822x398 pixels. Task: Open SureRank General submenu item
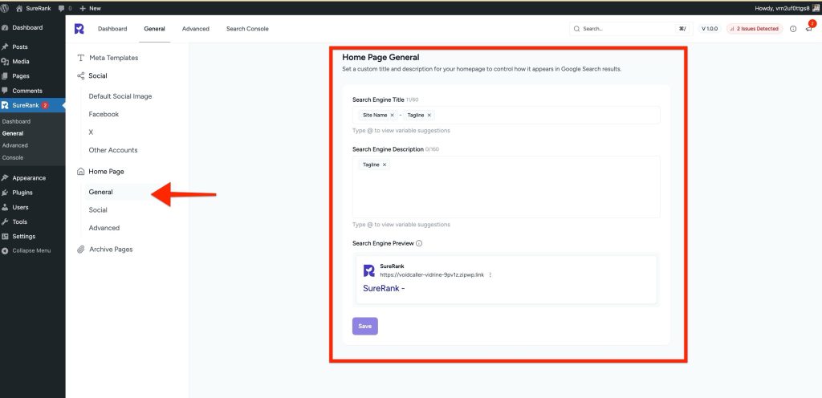pos(13,133)
